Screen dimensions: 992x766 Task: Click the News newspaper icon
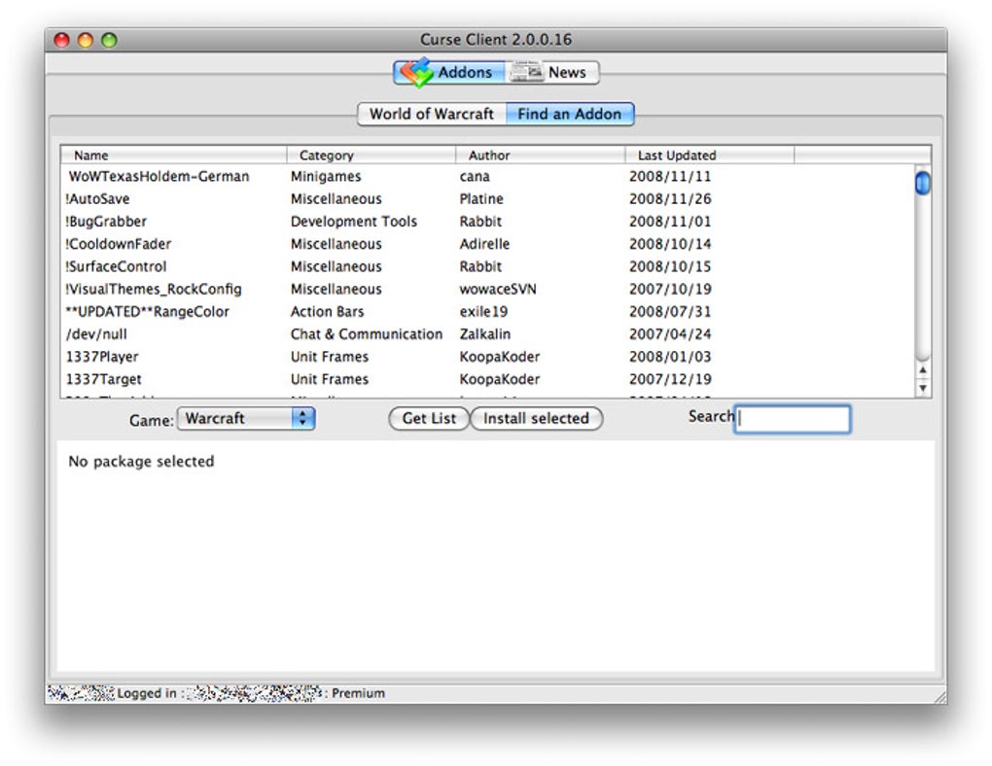[526, 72]
